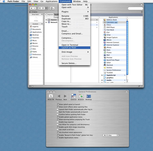
Task: Click Show All in General Preferences
Action: click(51, 97)
